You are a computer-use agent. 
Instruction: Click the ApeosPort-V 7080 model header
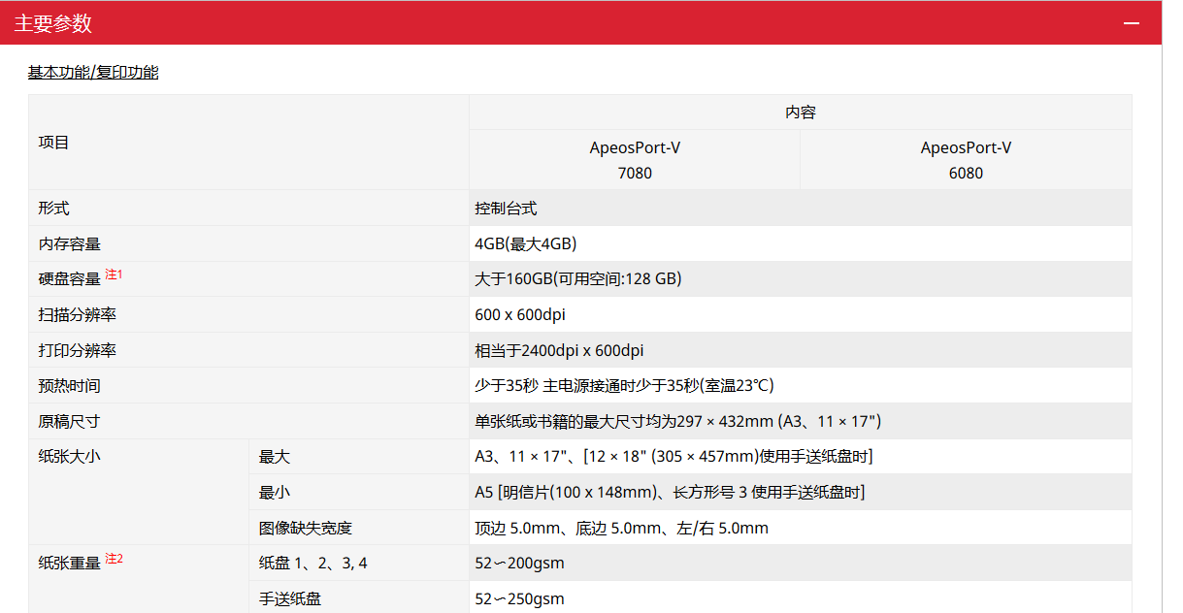click(x=635, y=160)
